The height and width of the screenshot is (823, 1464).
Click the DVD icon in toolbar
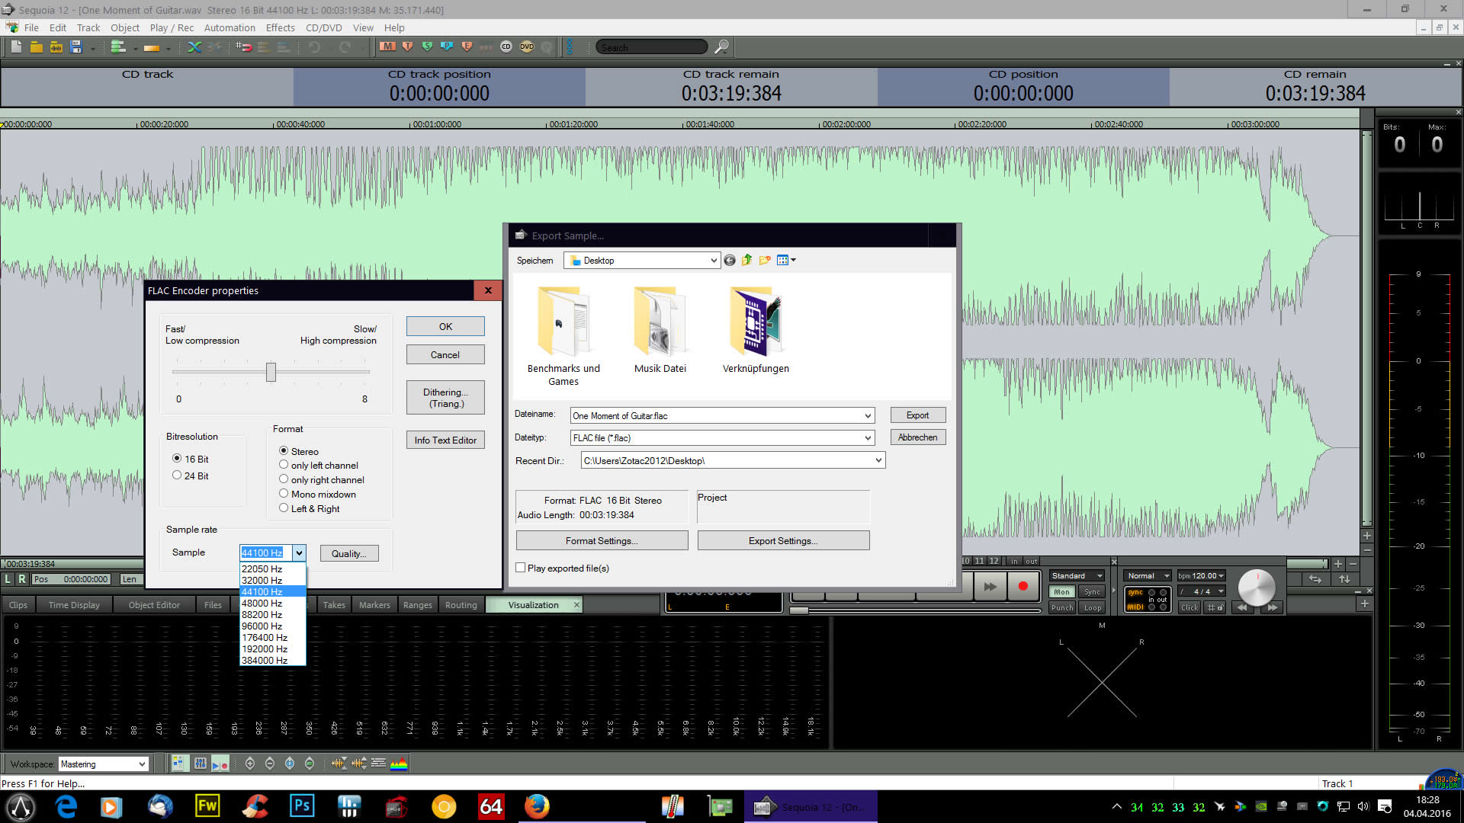point(527,47)
